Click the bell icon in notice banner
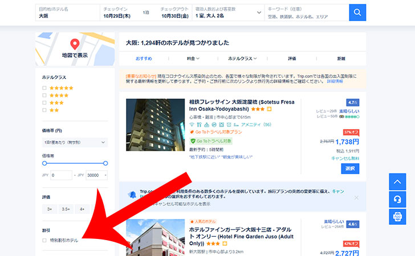415x256 pixels. pos(132,195)
